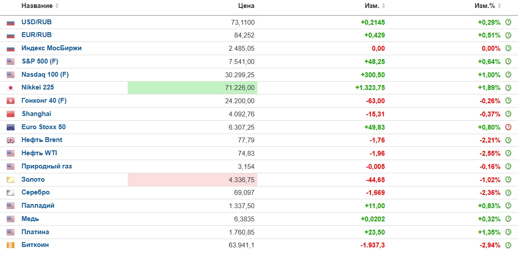518x254 pixels.
Task: Click the Bitcoin orange icon
Action: [x=11, y=245]
